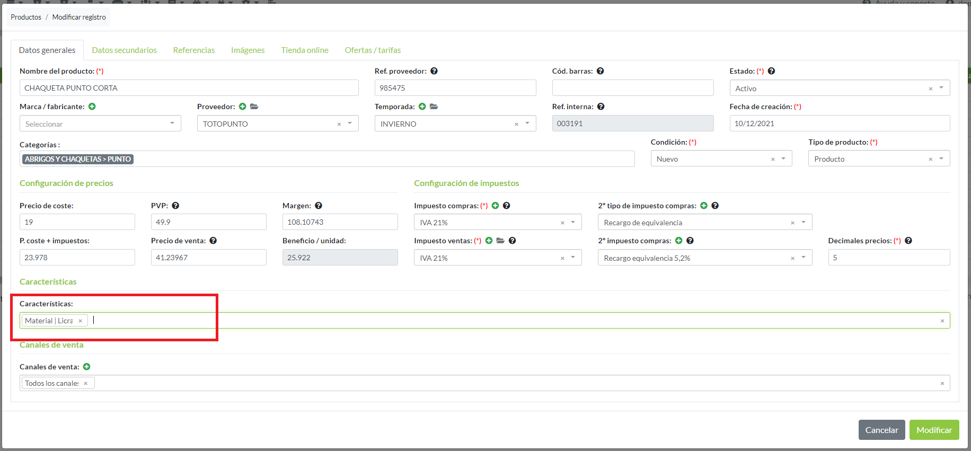
Task: Open the Marca / fabricante Seleccionar dropdown
Action: (101, 123)
